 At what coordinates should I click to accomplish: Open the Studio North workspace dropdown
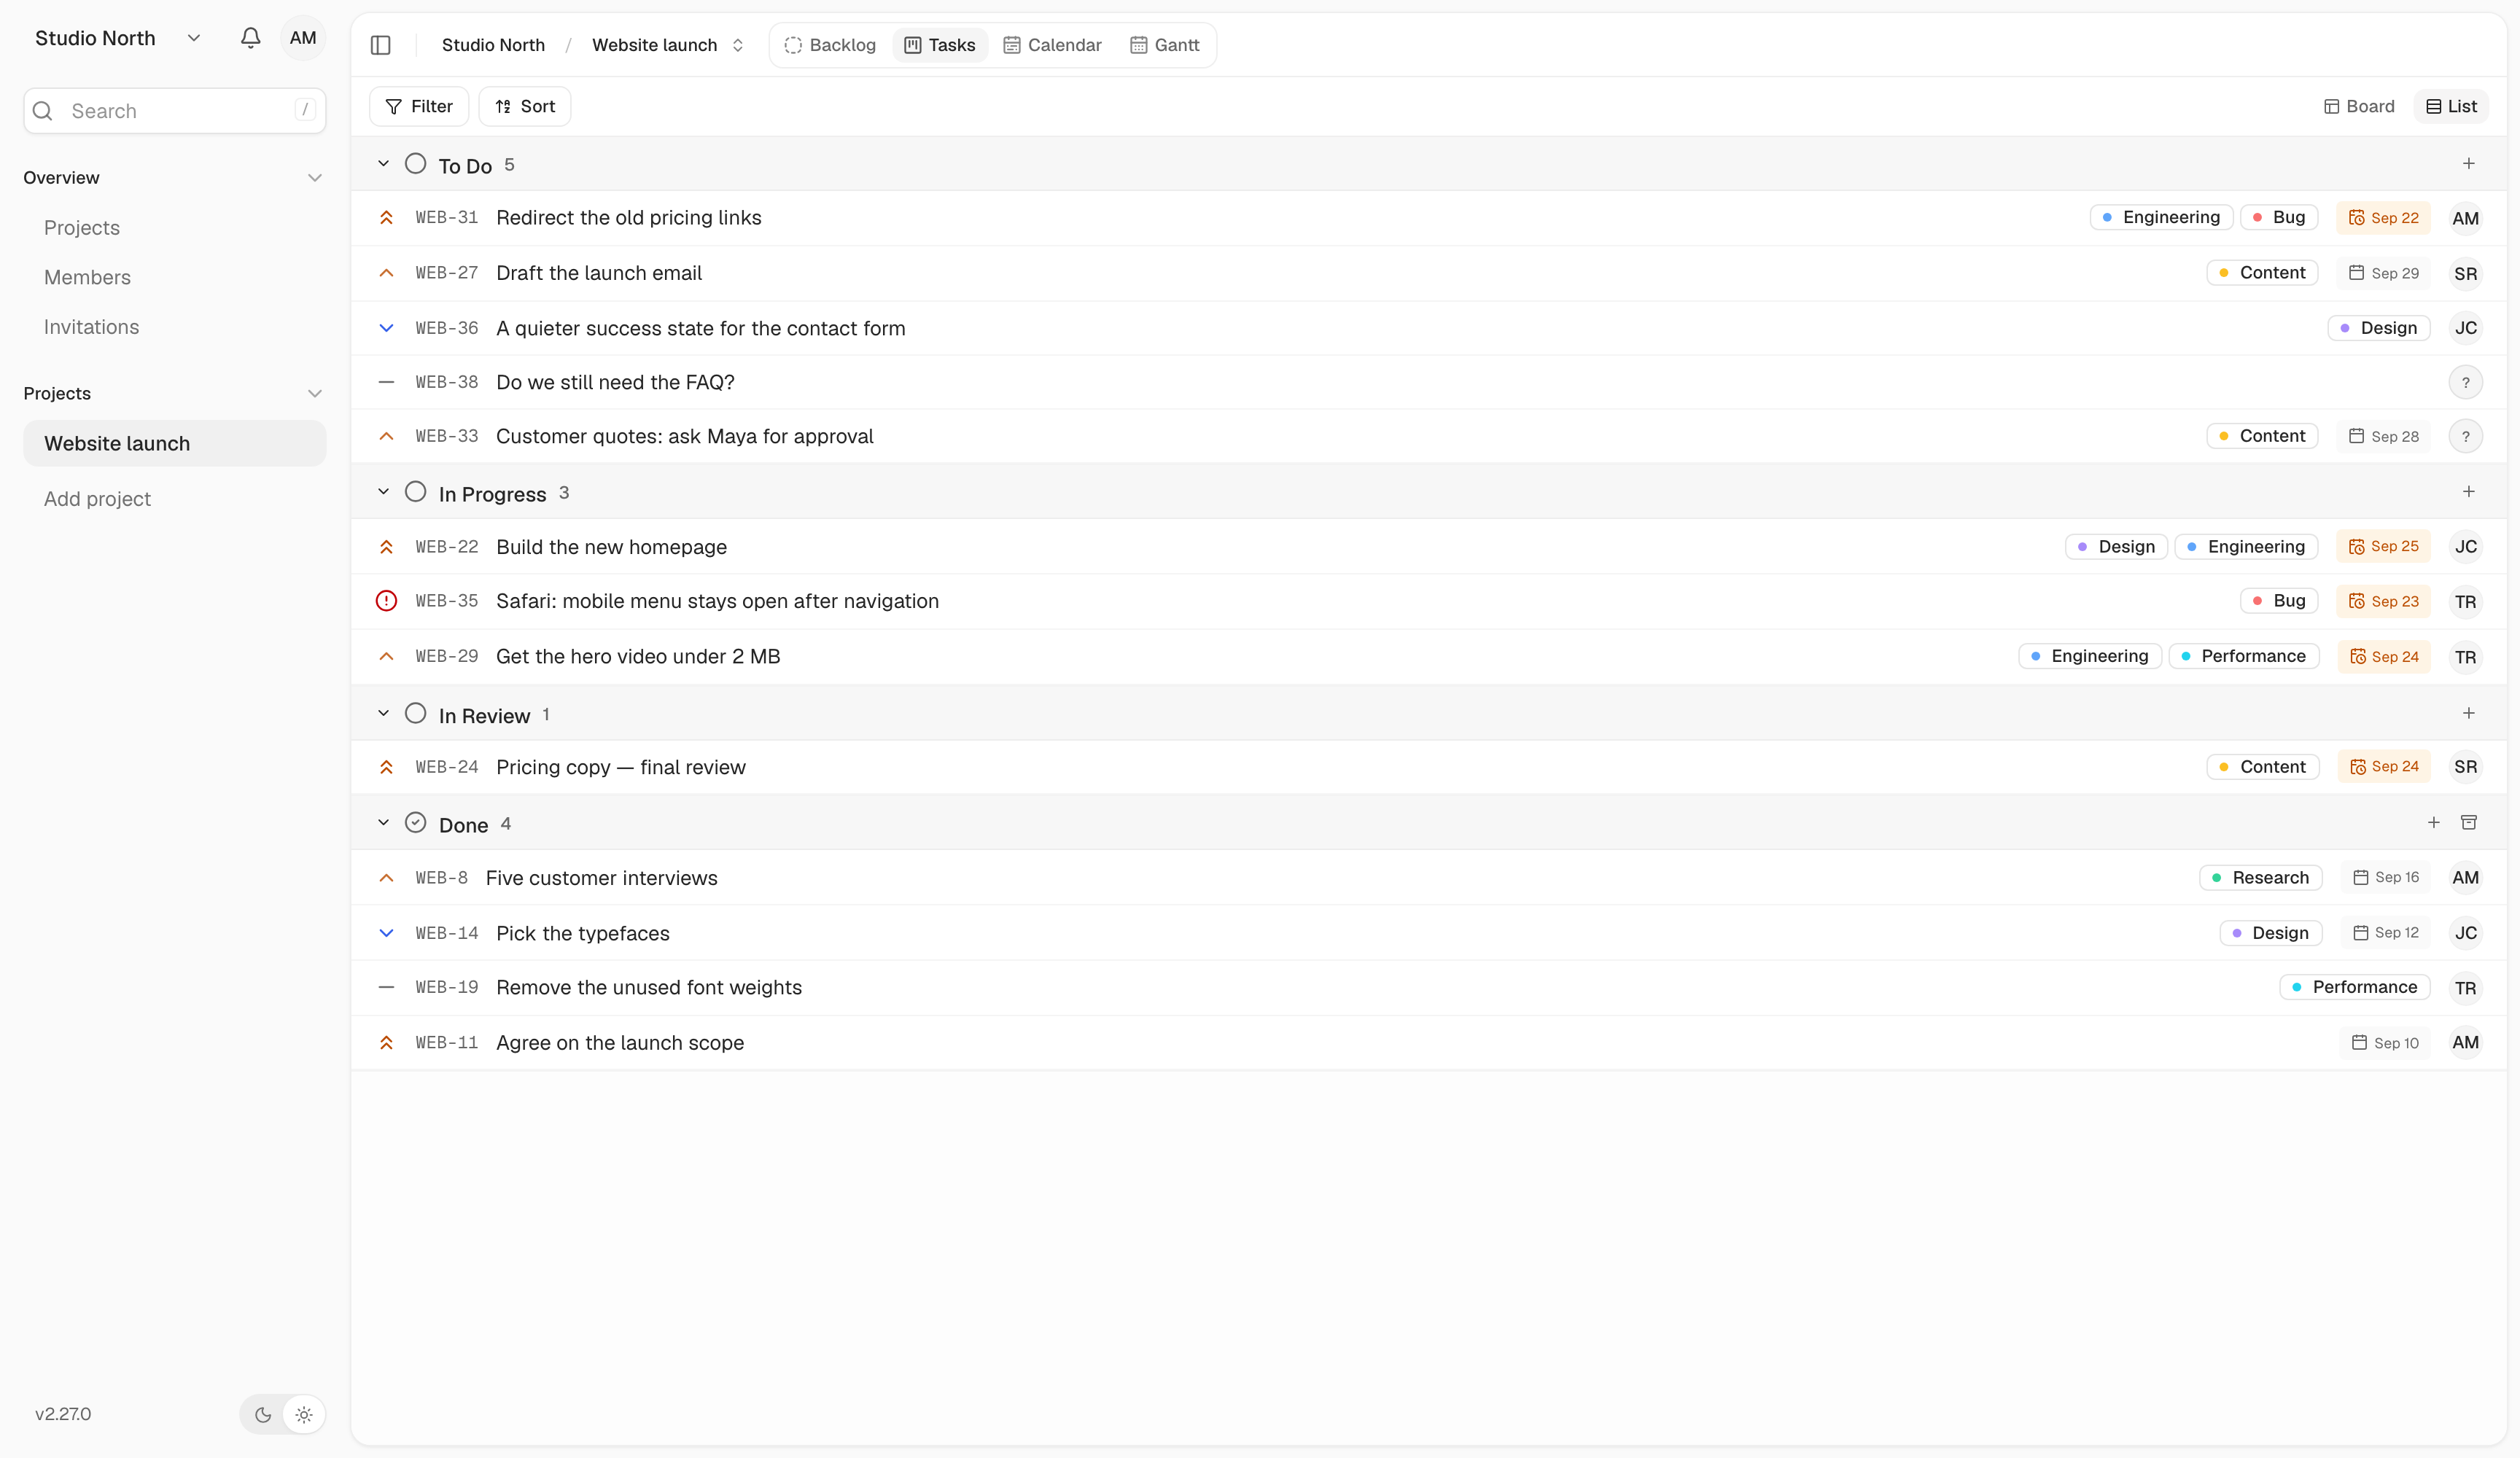(x=118, y=38)
